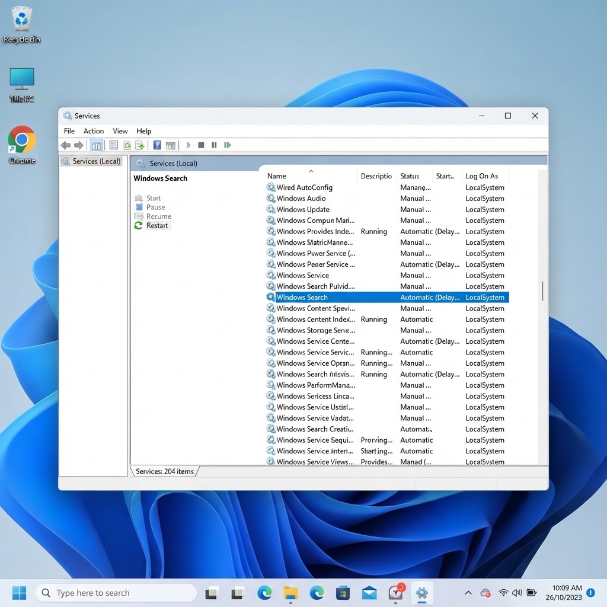This screenshot has height=607, width=607.
Task: Click gear icon beside Windows Audio
Action: (270, 198)
